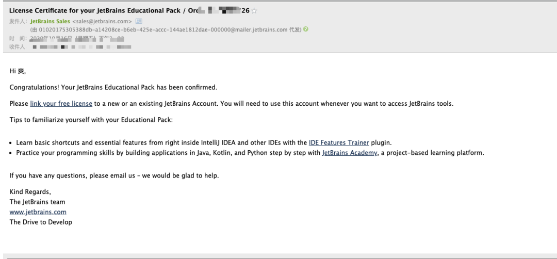Click the blurred recipient address after 收件人
Image resolution: width=557 pixels, height=259 pixels.
click(x=81, y=47)
